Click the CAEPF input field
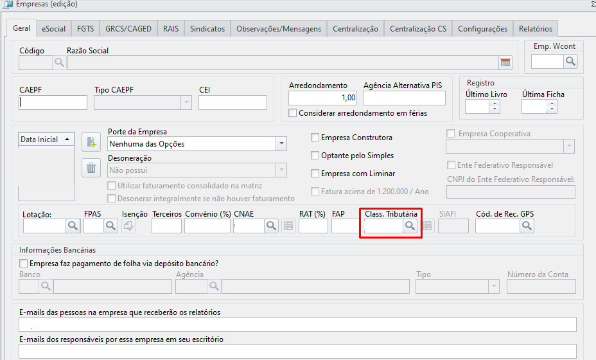596x360 pixels. pyautogui.click(x=53, y=102)
